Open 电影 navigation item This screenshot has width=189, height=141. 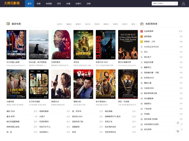coord(39,4)
